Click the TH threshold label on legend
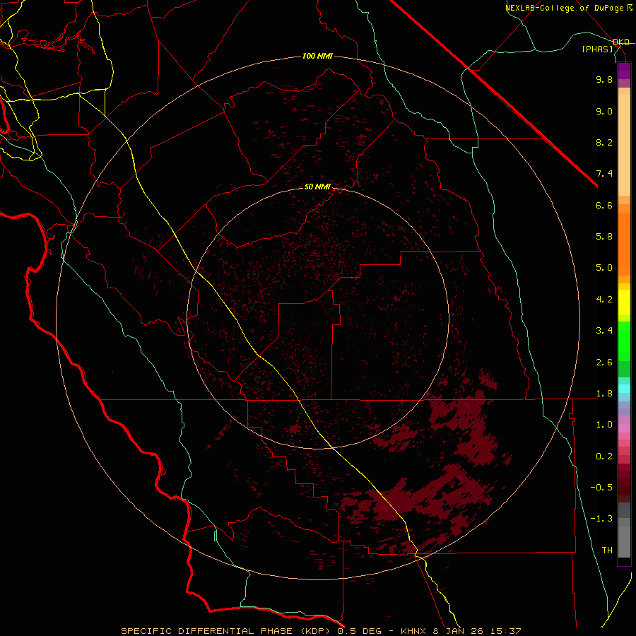Screen dimensions: 636x636 607,550
